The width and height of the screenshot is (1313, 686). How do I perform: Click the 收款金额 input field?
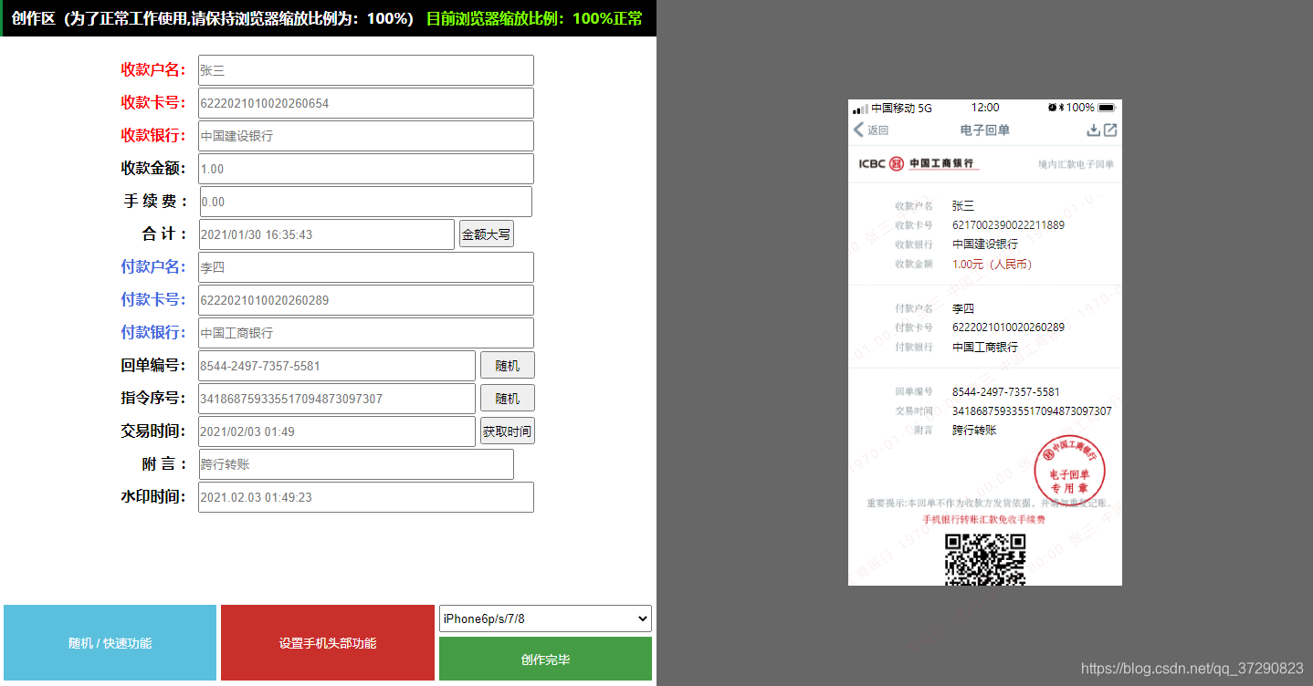click(365, 169)
